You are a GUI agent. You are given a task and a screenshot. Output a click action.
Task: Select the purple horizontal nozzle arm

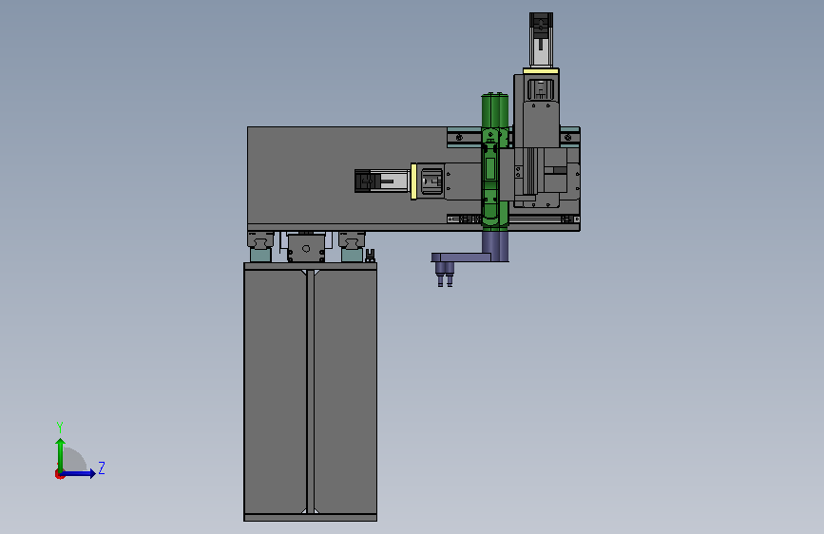pyautogui.click(x=461, y=257)
